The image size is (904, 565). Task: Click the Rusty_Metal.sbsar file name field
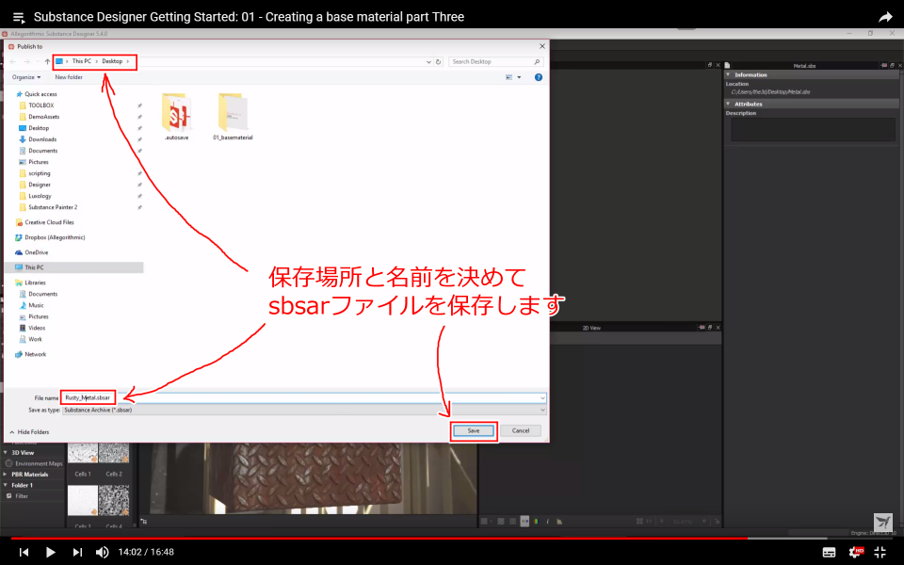(89, 397)
